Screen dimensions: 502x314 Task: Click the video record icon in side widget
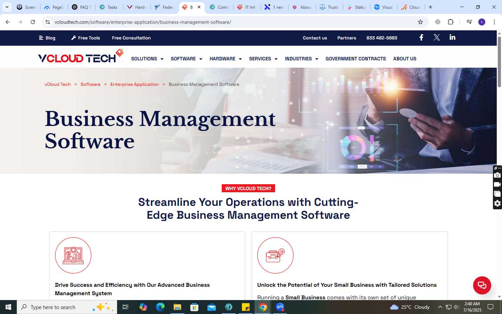tap(497, 185)
